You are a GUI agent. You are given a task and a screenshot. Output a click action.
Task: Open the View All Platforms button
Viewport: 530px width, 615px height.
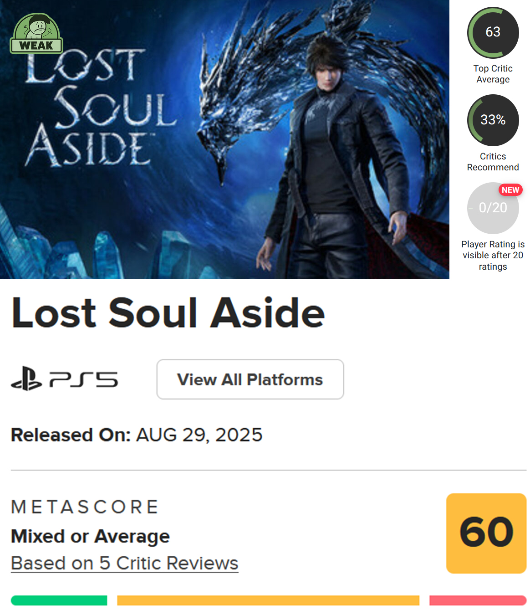tap(250, 379)
